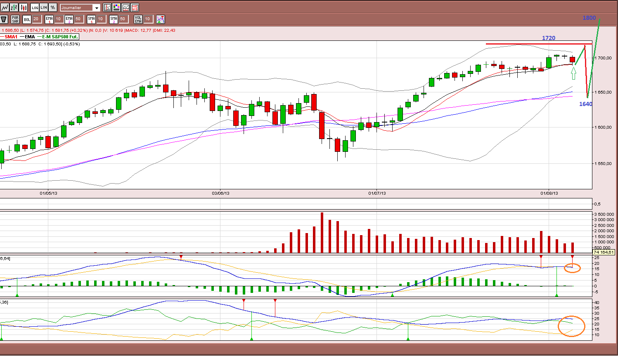Click the SMA1 legend entry
618x356 pixels.
pos(9,37)
